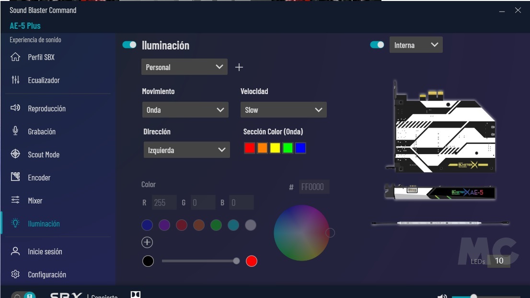The height and width of the screenshot is (298, 530).
Task: Click the Mixer icon in sidebar
Action: click(15, 200)
